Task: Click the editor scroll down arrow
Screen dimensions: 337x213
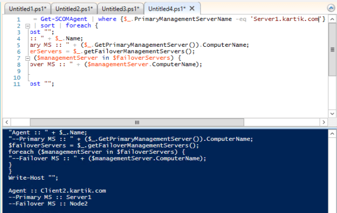Action: [x=332, y=113]
